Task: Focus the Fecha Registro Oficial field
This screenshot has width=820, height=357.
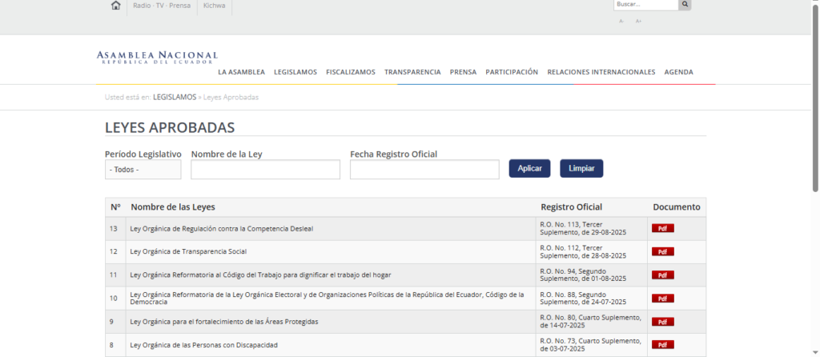Action: [x=424, y=170]
